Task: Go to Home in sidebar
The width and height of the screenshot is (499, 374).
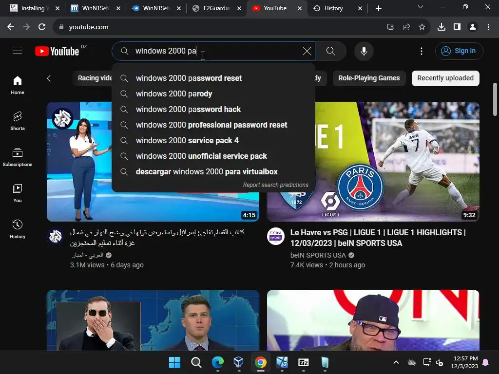Action: coord(18,85)
